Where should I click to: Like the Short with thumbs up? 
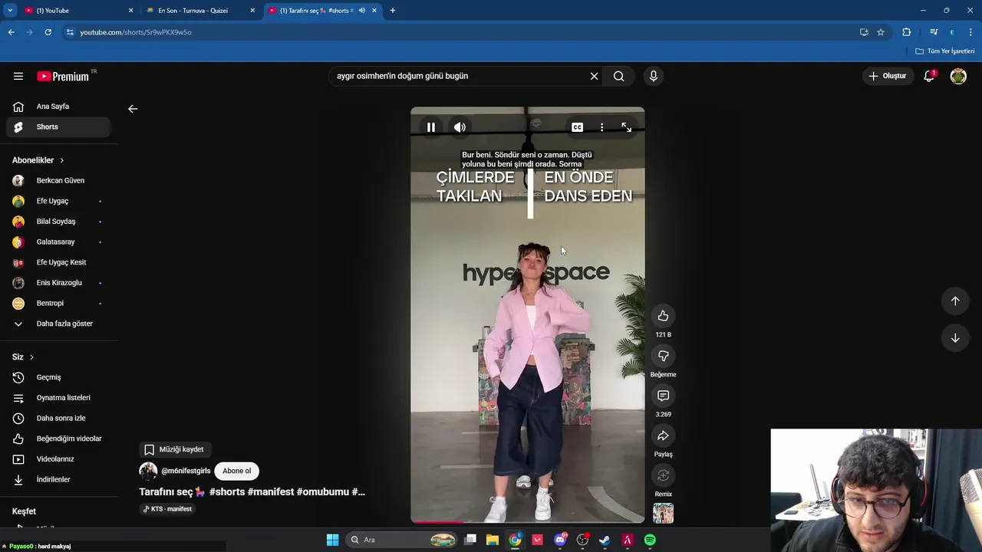[x=663, y=316]
